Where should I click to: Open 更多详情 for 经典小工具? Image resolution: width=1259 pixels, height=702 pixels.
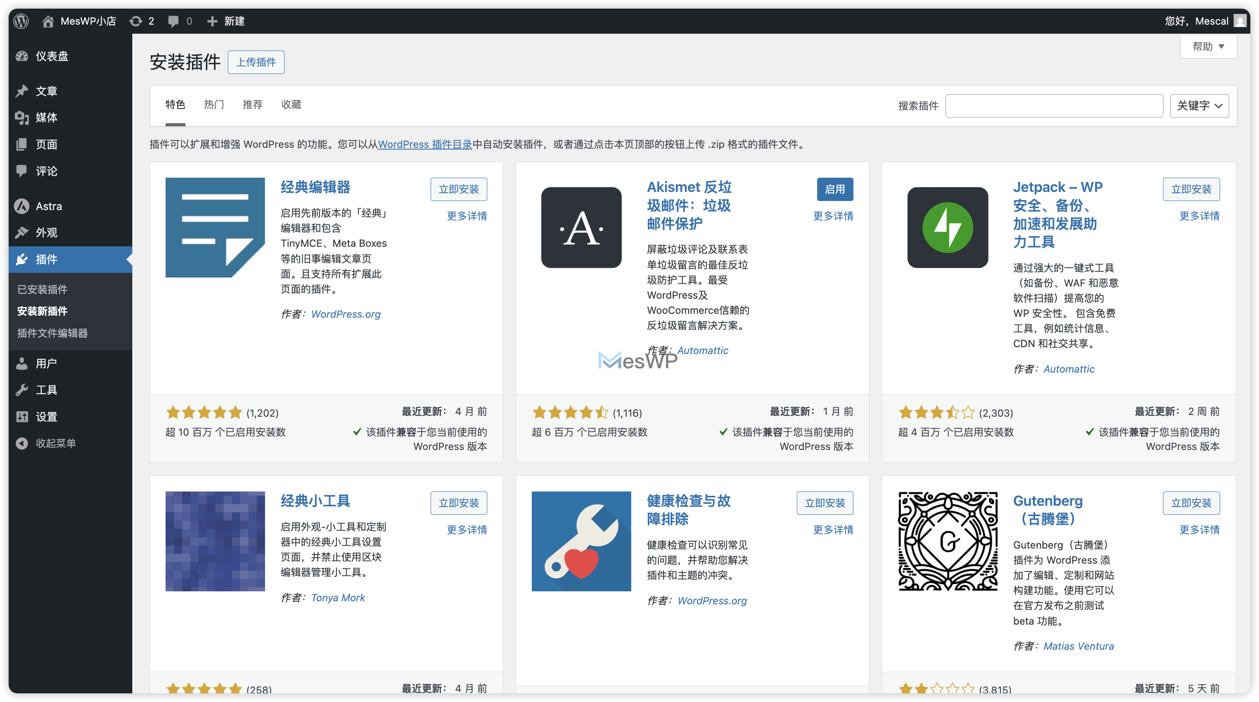(x=467, y=530)
